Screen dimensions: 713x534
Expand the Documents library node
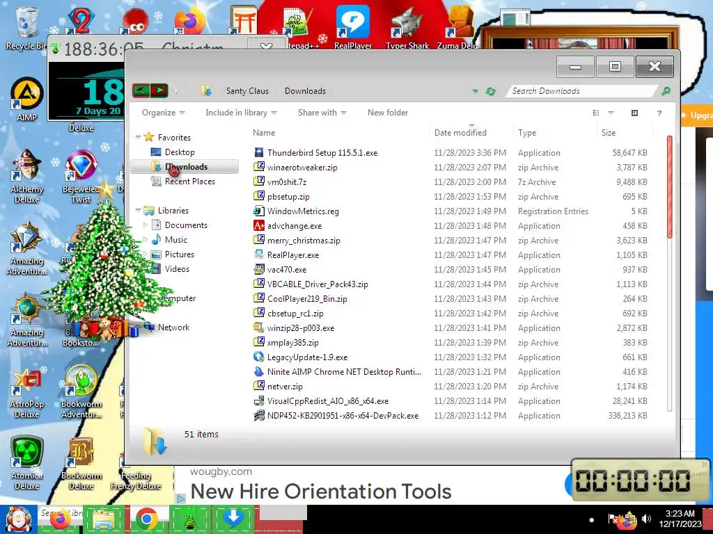point(145,225)
